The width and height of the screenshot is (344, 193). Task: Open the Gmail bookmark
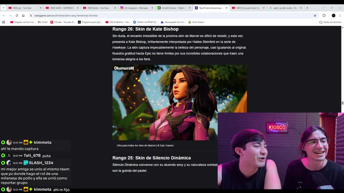pos(43,22)
